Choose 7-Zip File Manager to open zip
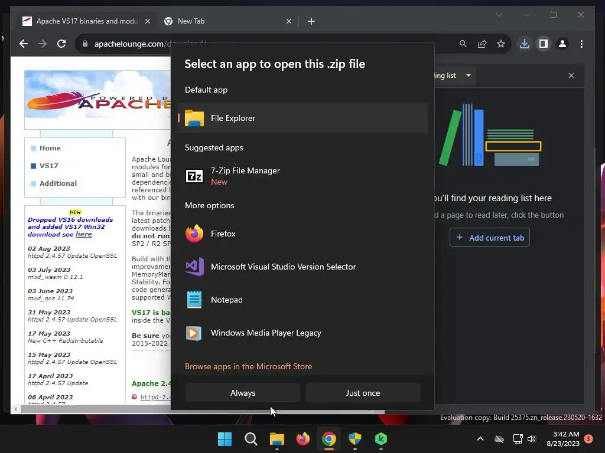605x453 pixels. tap(303, 176)
